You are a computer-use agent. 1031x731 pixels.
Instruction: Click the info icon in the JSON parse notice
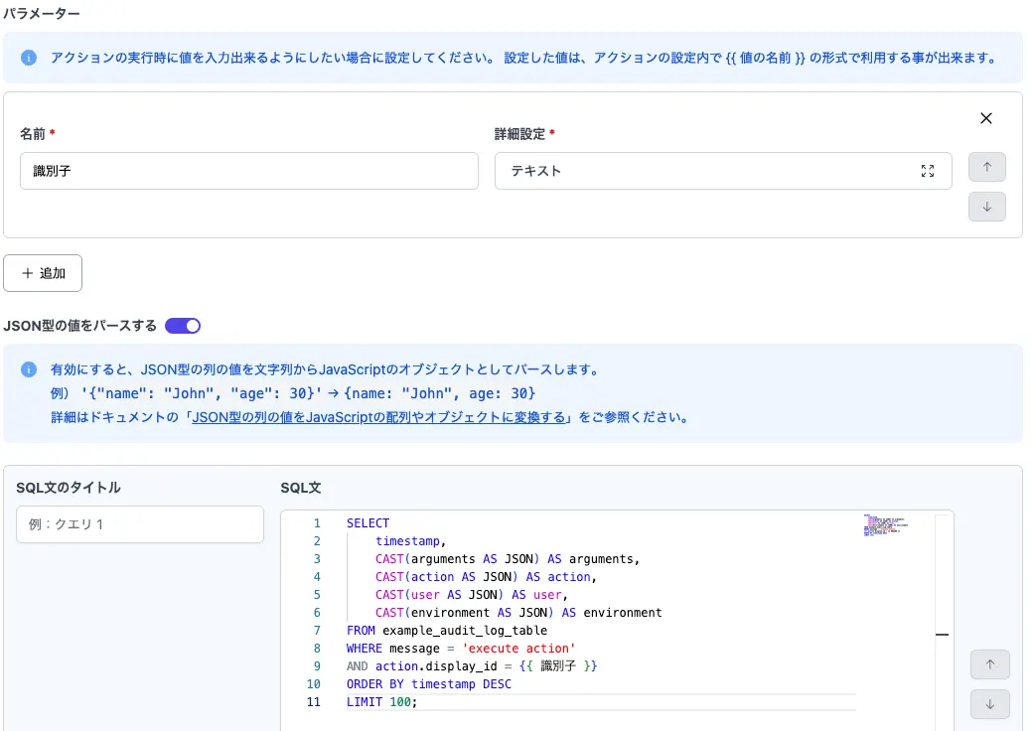point(28,369)
